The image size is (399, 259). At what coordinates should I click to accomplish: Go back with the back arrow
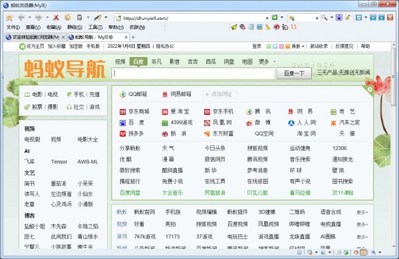(x=21, y=17)
